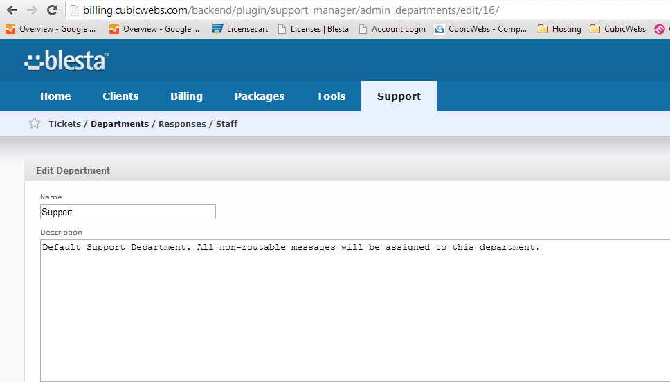Click inside the Description text area
The height and width of the screenshot is (382, 670).
pos(354,310)
